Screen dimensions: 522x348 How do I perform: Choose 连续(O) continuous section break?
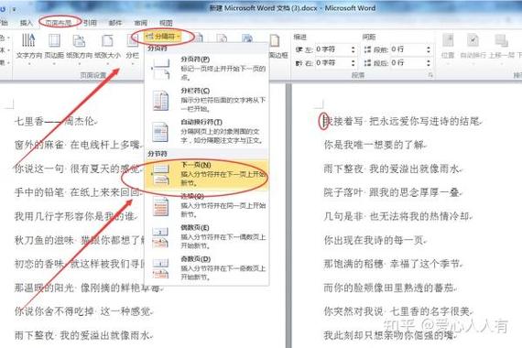tap(206, 205)
